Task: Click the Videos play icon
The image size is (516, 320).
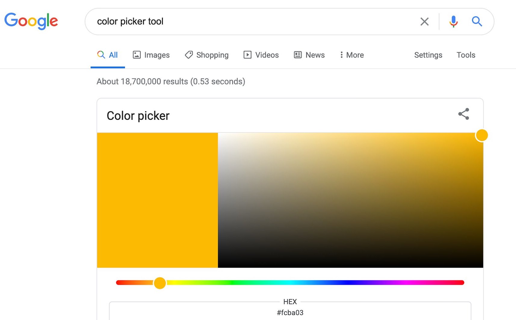Action: [x=247, y=55]
